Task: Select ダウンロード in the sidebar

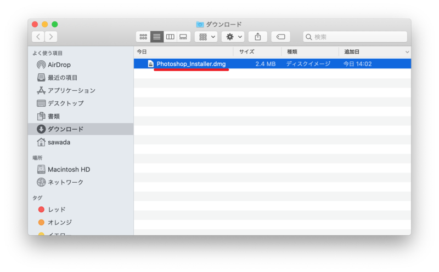Action: (81, 129)
